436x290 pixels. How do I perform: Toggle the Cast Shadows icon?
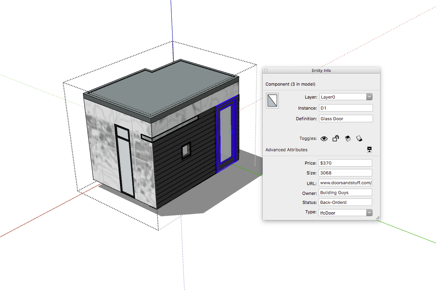[348, 138]
